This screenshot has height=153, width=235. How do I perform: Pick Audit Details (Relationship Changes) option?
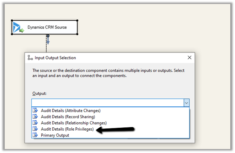(74, 123)
